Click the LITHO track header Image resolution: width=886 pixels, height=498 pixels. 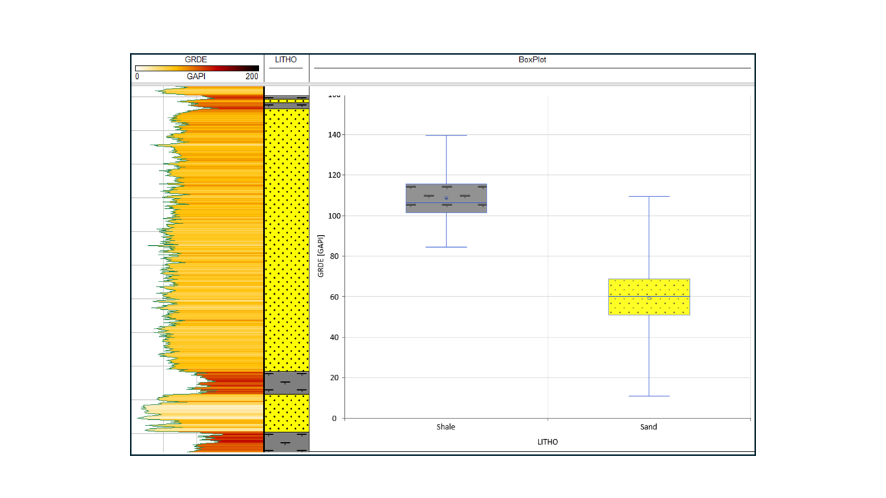[x=286, y=59]
